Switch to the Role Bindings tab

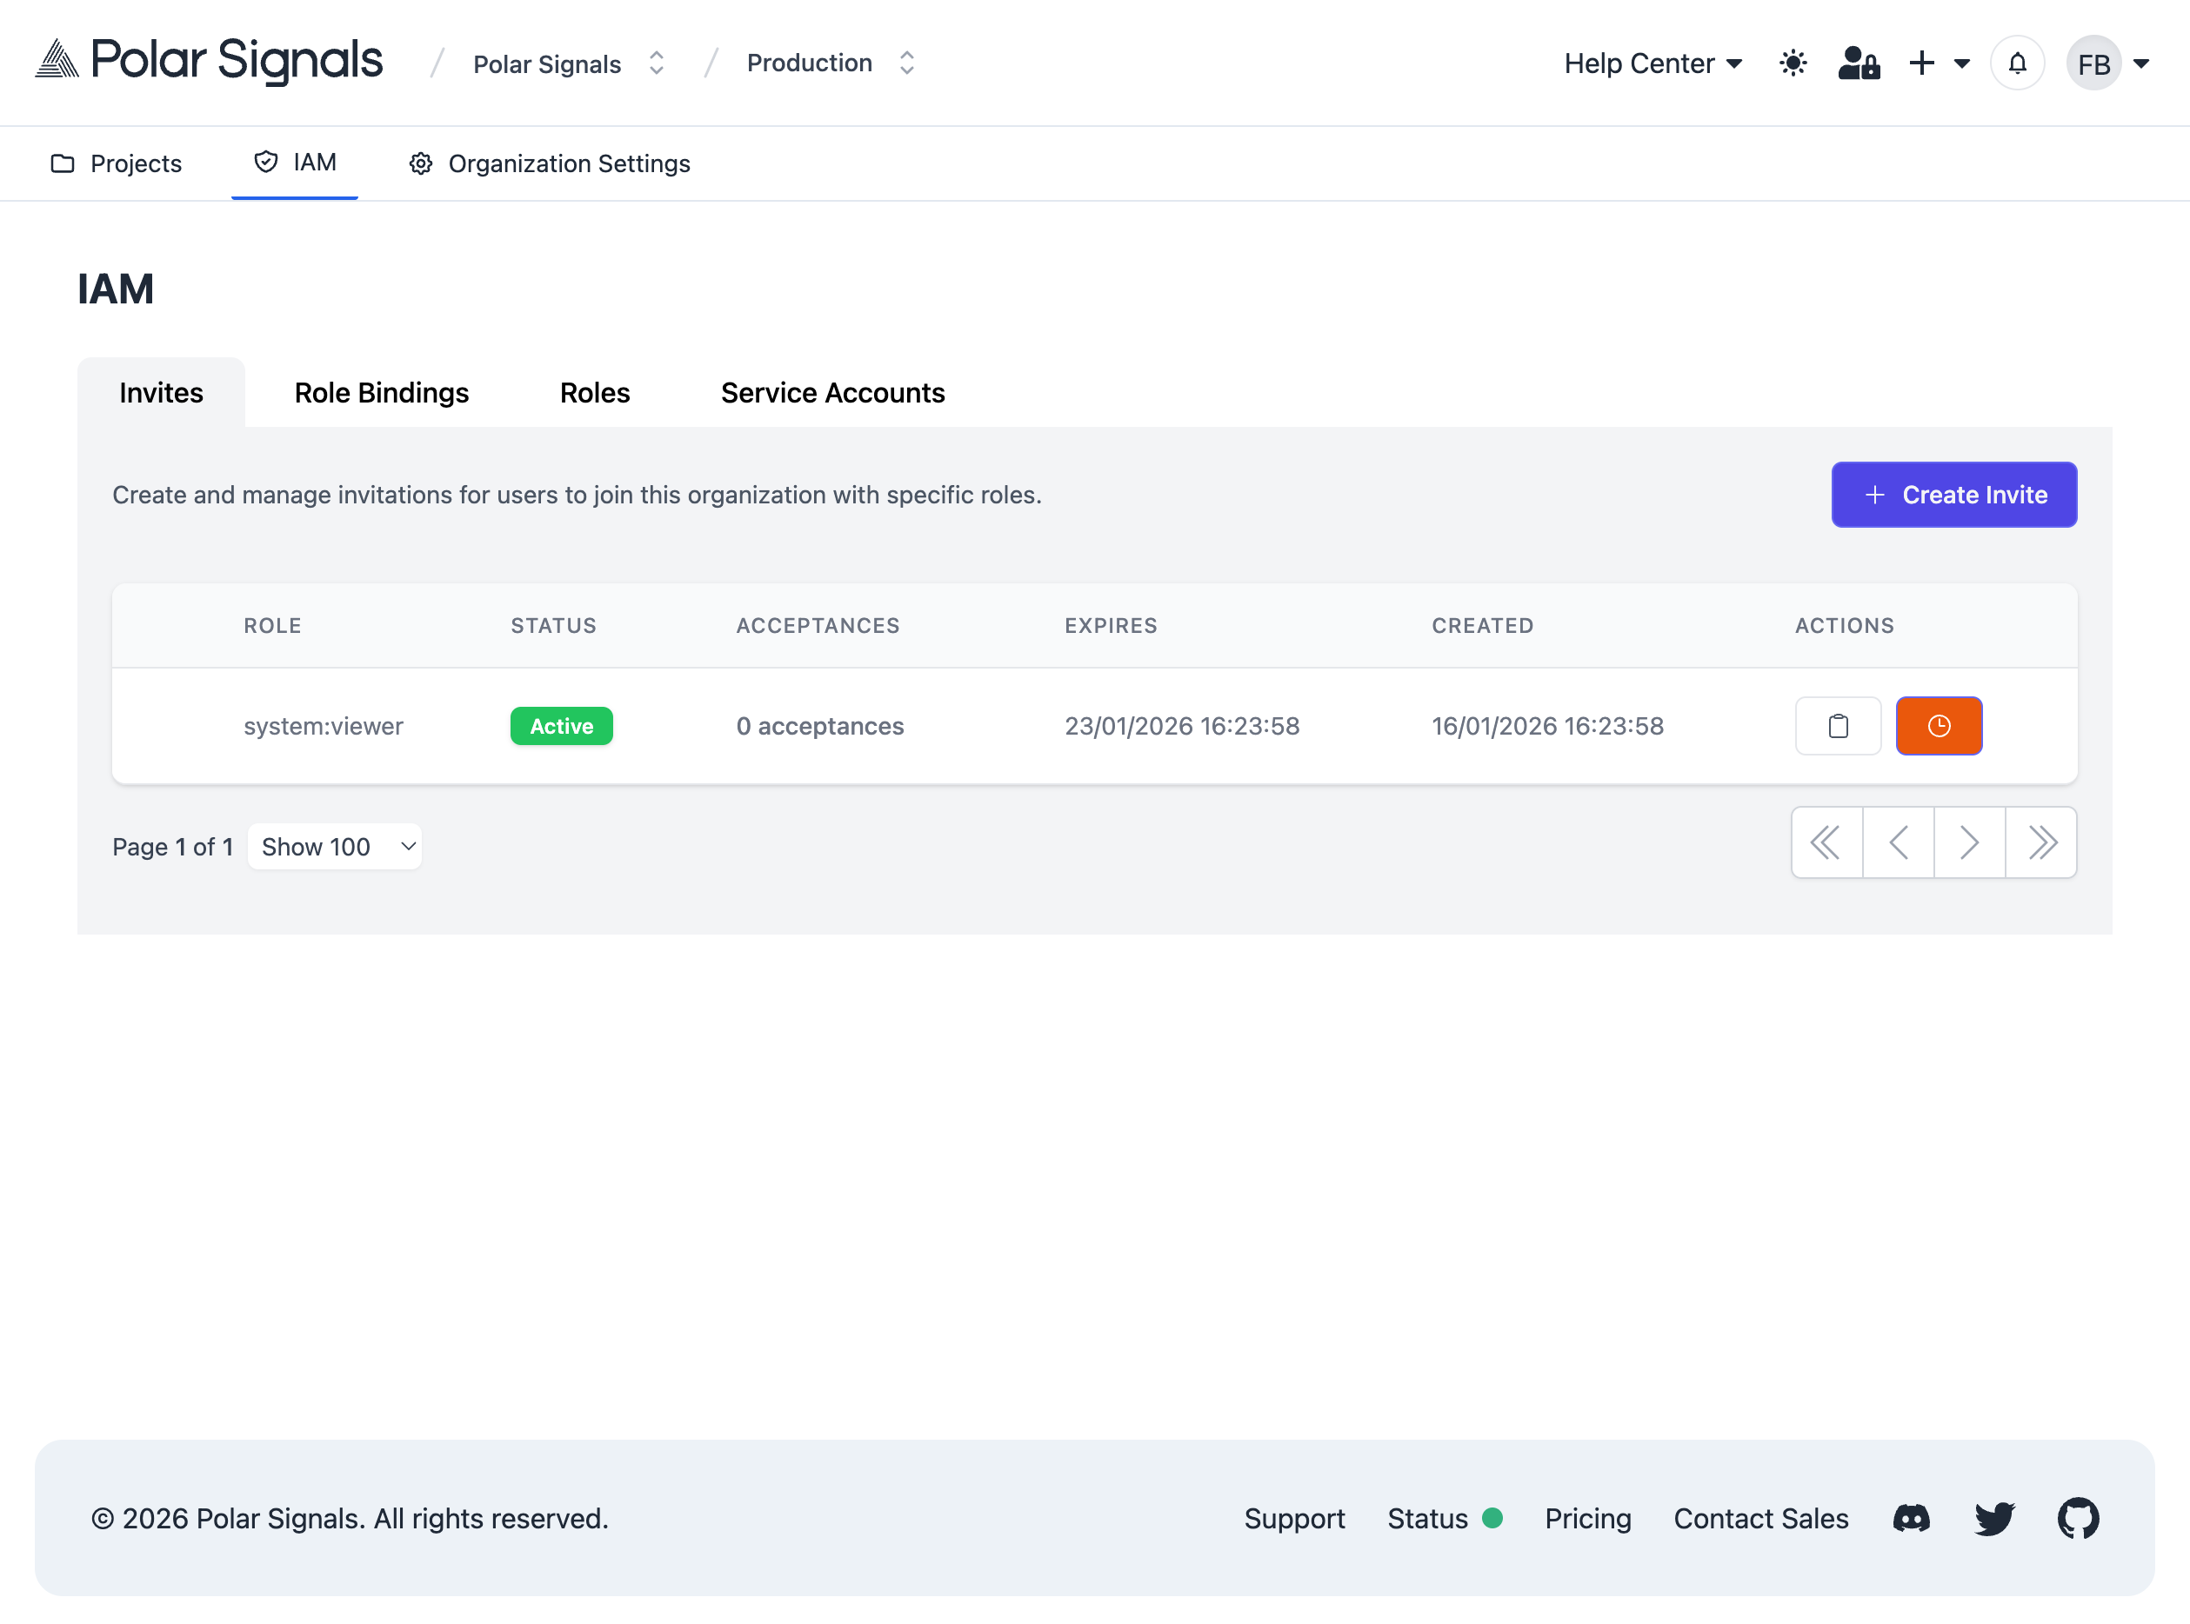[381, 392]
